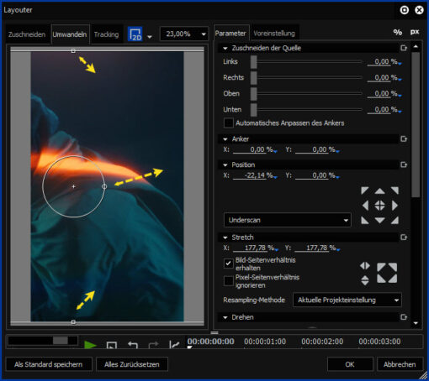
Task: Click the horizontal stretch fit icon
Action: pyautogui.click(x=365, y=266)
